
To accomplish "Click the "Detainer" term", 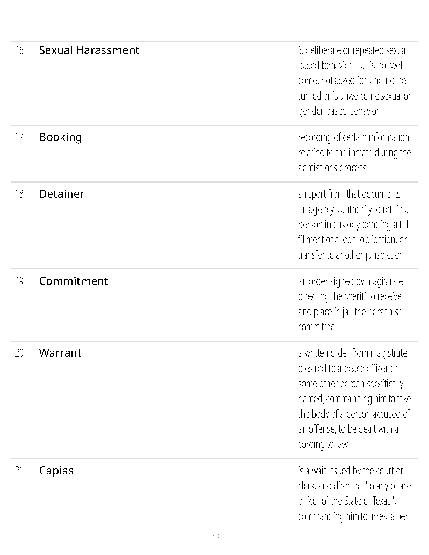I will (x=62, y=194).
